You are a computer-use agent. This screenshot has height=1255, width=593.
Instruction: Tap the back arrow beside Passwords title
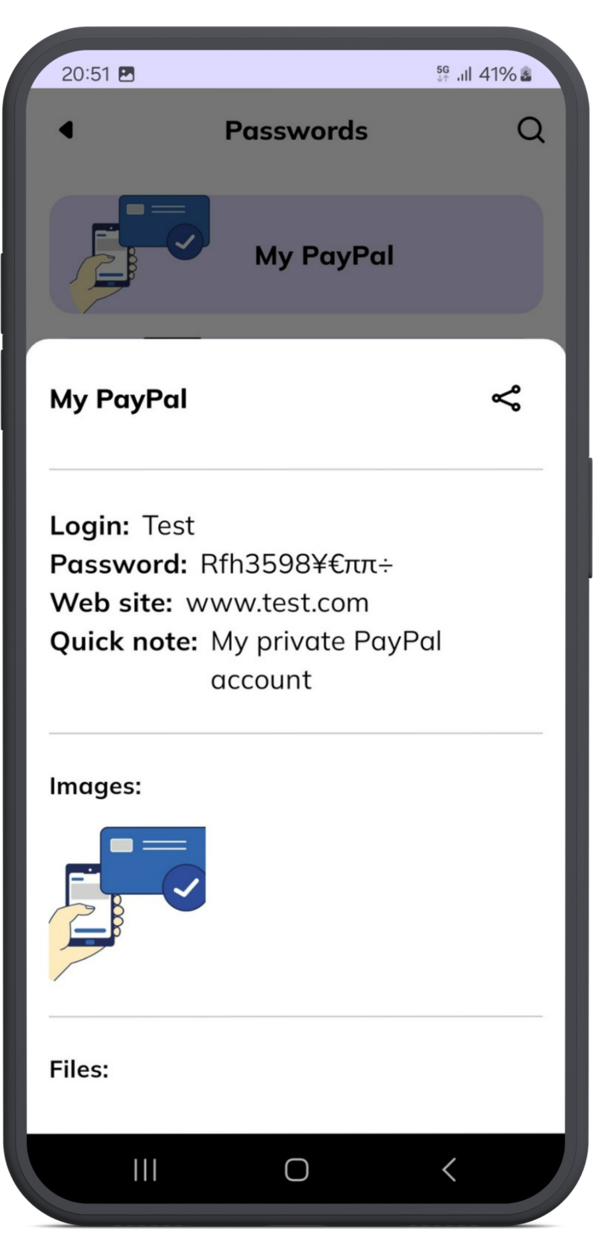pyautogui.click(x=66, y=130)
